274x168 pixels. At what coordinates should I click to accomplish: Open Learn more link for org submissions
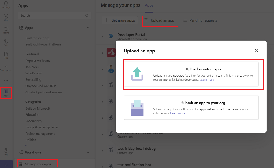point(178,113)
